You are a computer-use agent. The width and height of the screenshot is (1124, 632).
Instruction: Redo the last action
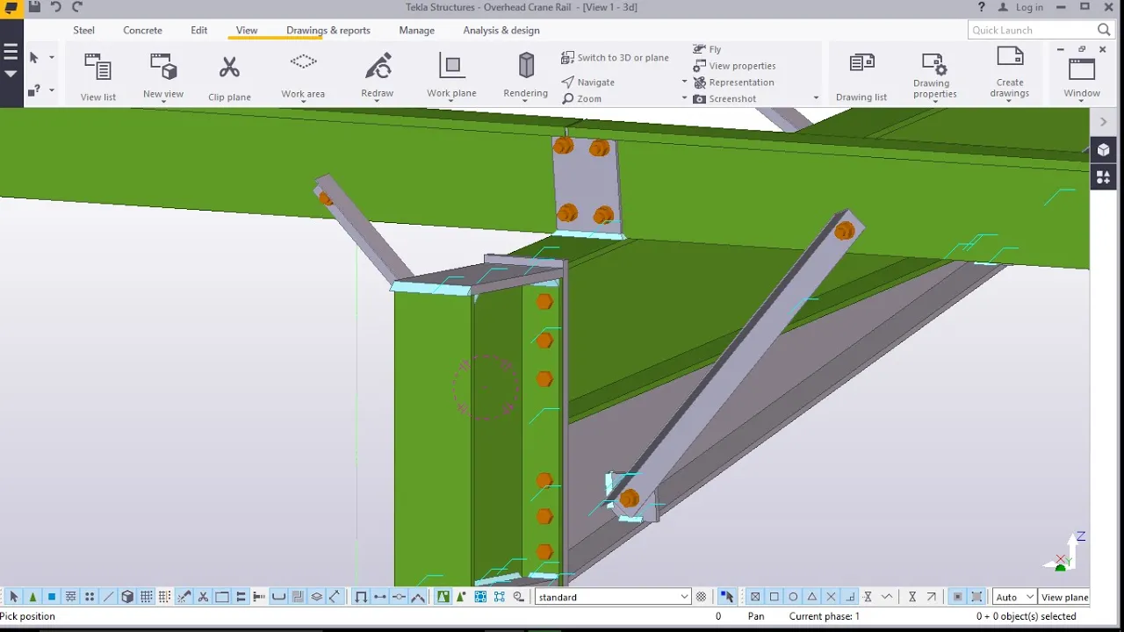click(x=77, y=7)
